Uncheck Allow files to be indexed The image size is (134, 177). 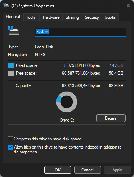click(x=10, y=147)
